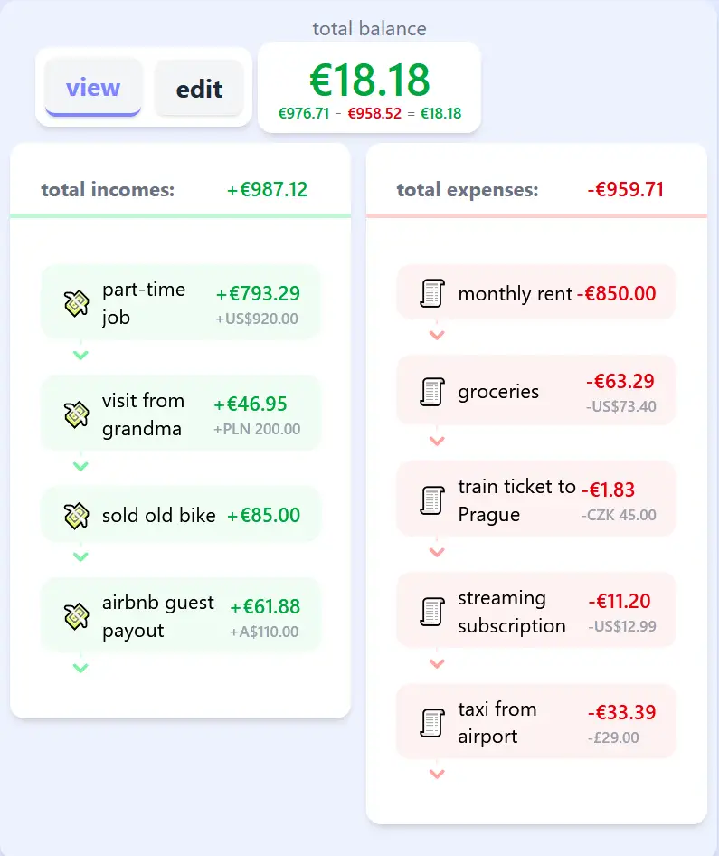This screenshot has height=856, width=719.
Task: Click the receipt icon beside groceries
Action: [x=432, y=392]
